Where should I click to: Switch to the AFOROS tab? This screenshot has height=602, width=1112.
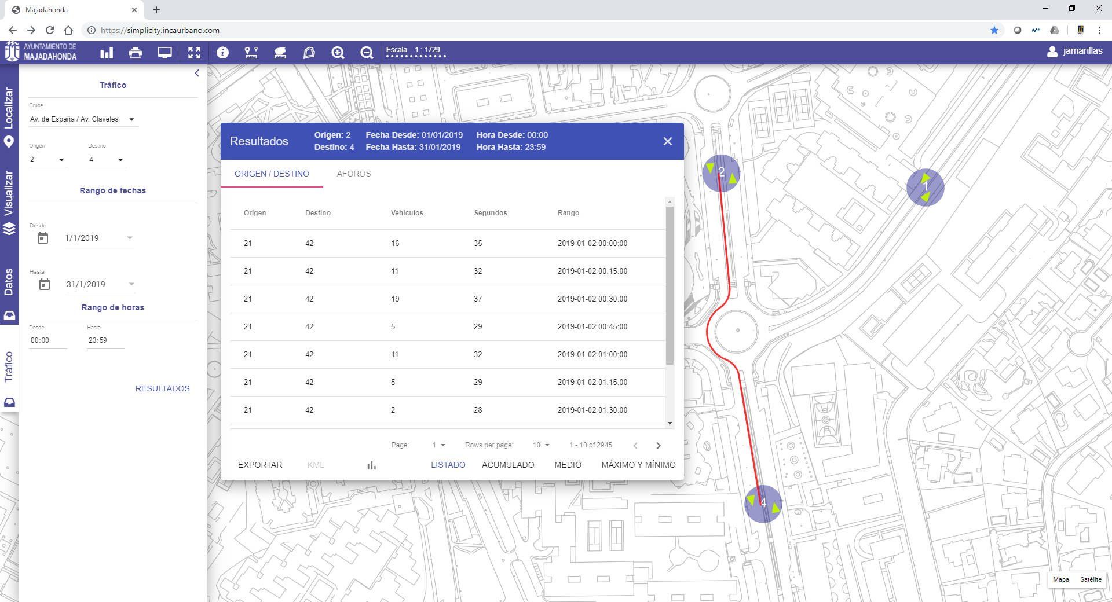tap(353, 174)
